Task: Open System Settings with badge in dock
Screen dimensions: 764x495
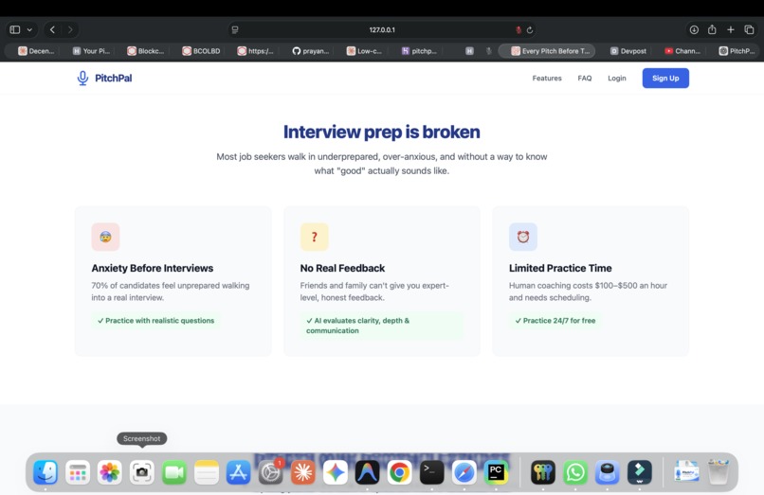Action: click(270, 472)
